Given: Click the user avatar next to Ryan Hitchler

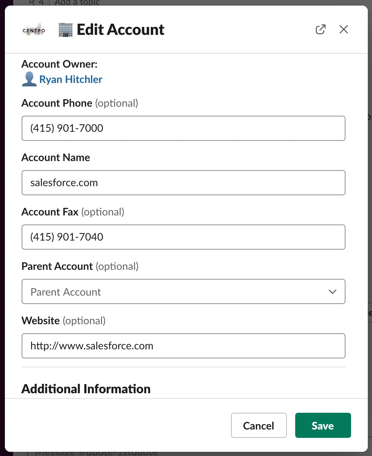Looking at the screenshot, I should point(29,79).
